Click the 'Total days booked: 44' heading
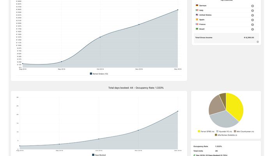 [x=121, y=88]
